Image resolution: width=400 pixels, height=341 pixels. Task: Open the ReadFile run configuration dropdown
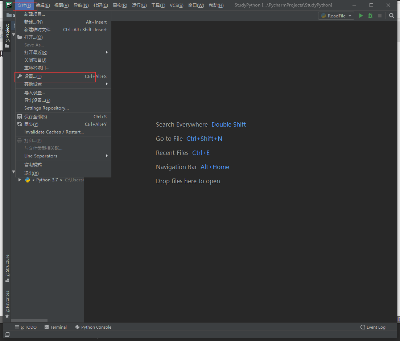click(336, 16)
